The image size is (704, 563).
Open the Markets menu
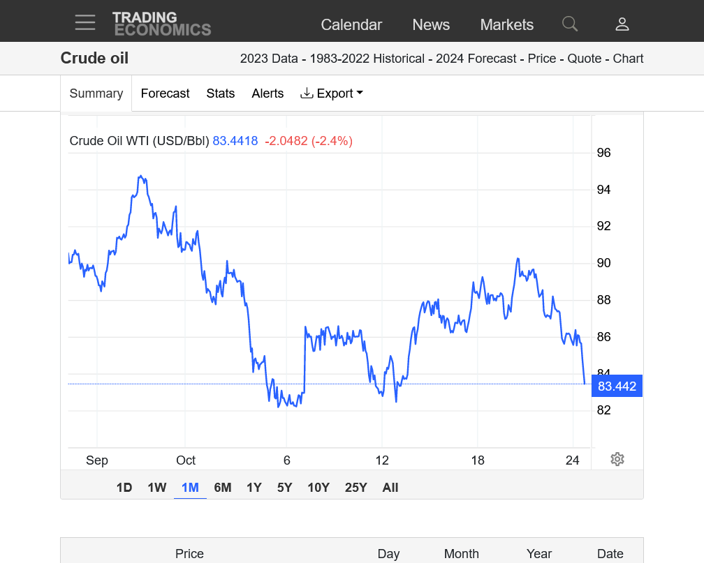[x=507, y=24]
